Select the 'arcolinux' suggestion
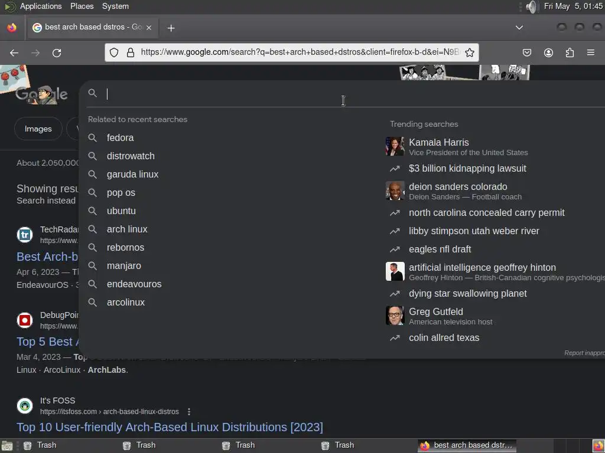Viewport: 605px width, 453px height. pyautogui.click(x=126, y=303)
